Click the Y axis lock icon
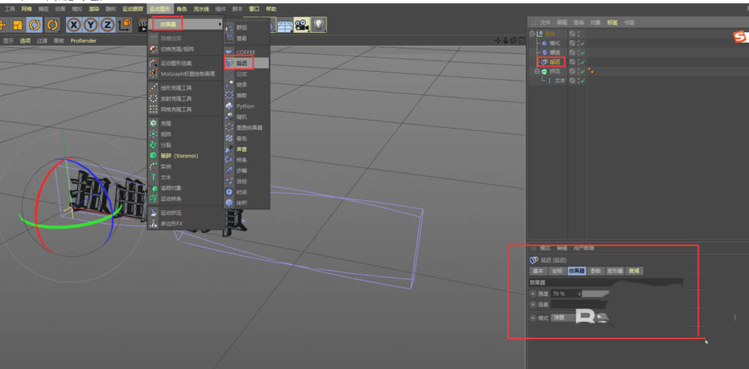749x369 pixels. coord(91,24)
